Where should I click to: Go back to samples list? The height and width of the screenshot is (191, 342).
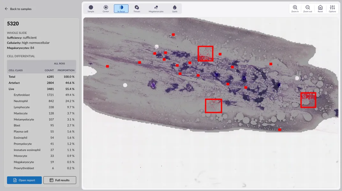pyautogui.click(x=18, y=9)
